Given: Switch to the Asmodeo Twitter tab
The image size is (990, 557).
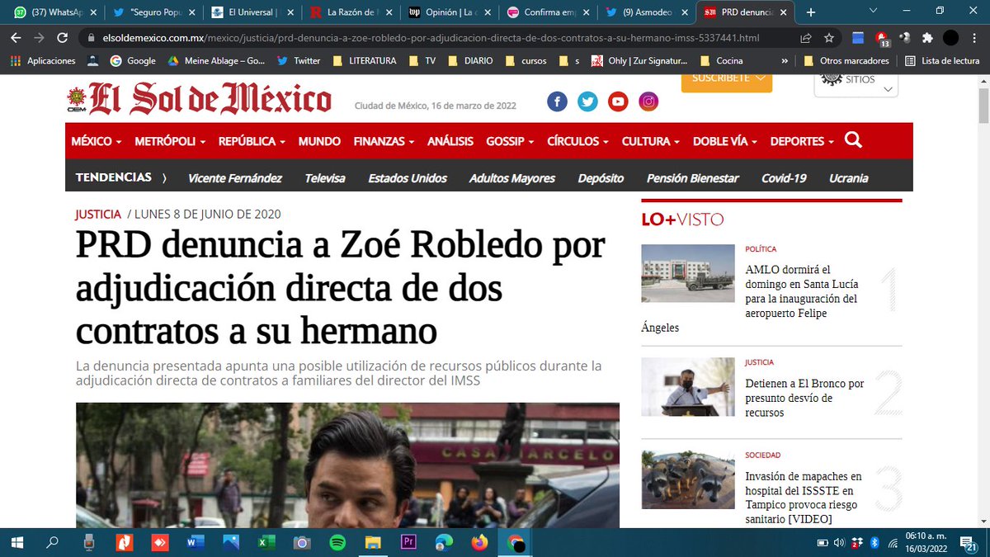Looking at the screenshot, I should tap(648, 12).
